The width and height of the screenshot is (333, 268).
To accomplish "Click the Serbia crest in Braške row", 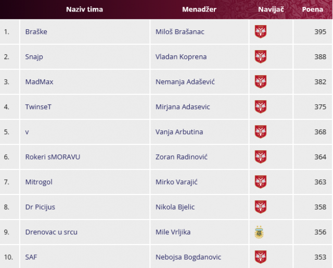I will pos(261,32).
